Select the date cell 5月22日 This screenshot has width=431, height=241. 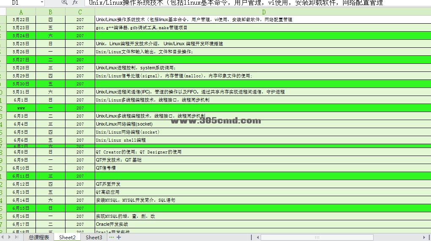[21, 19]
